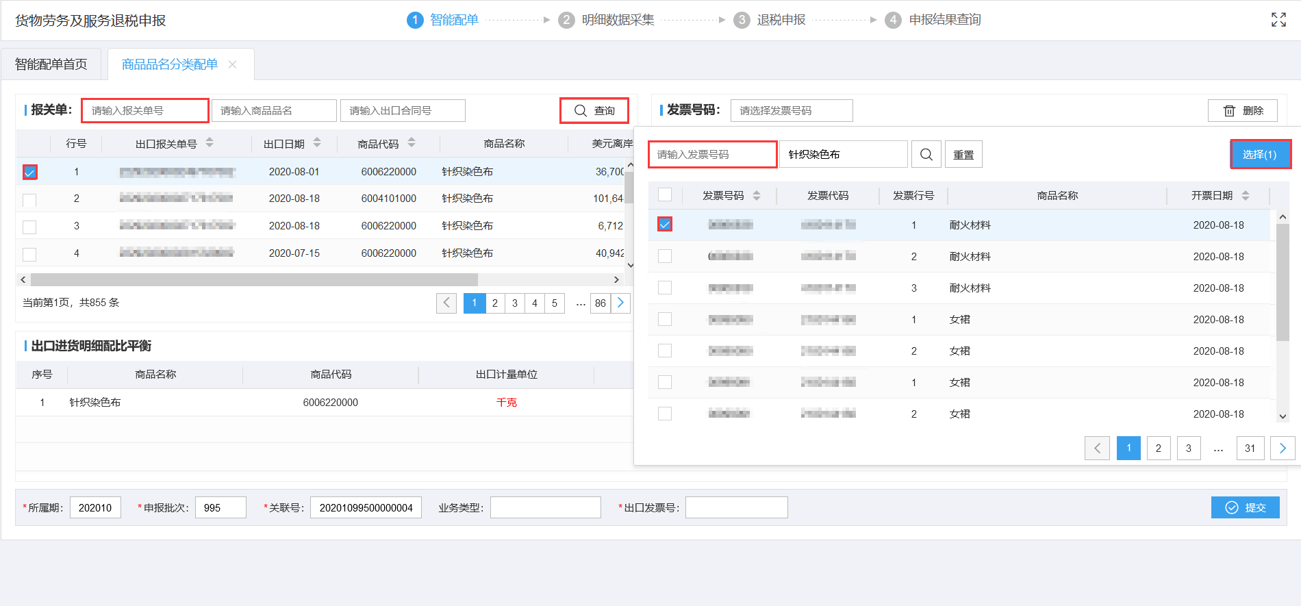
Task: Go to step 2 明细数据采集
Action: 607,20
